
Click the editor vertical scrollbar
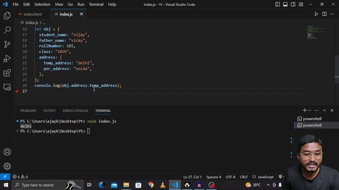click(x=337, y=69)
